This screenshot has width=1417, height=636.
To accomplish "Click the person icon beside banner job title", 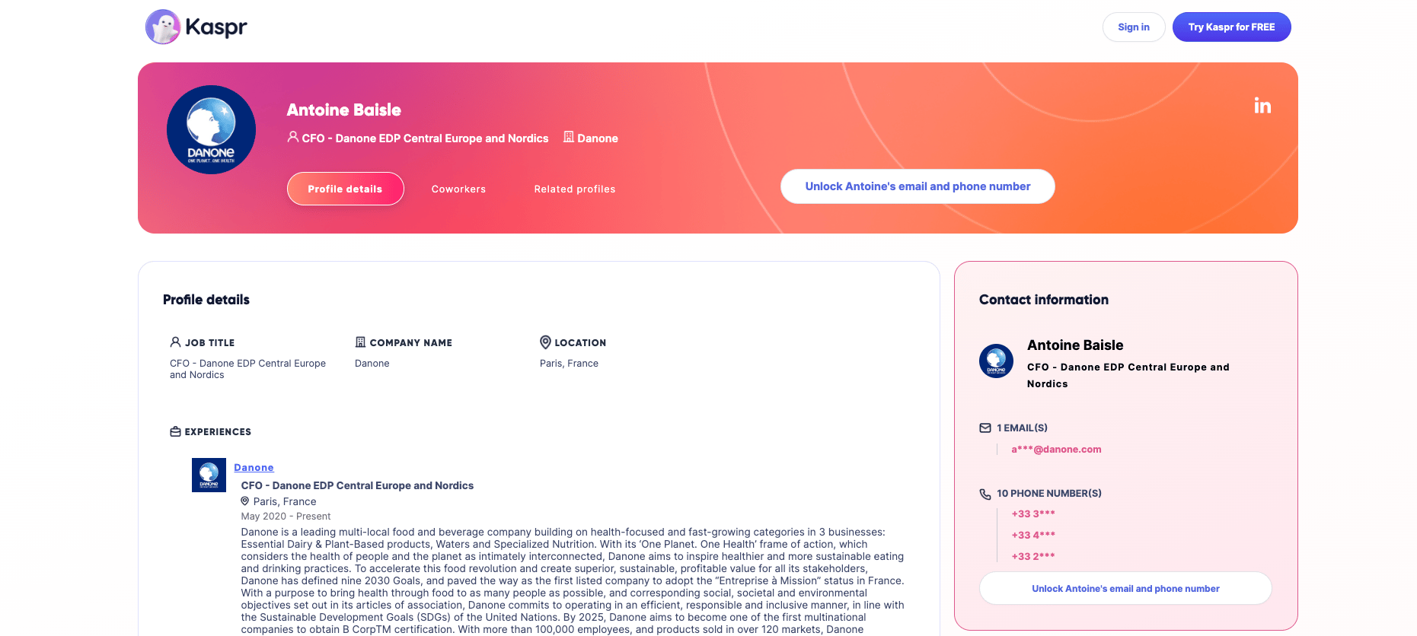I will [292, 137].
